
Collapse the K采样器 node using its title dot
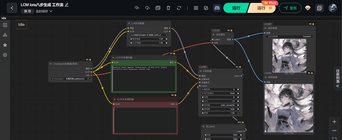[201, 71]
